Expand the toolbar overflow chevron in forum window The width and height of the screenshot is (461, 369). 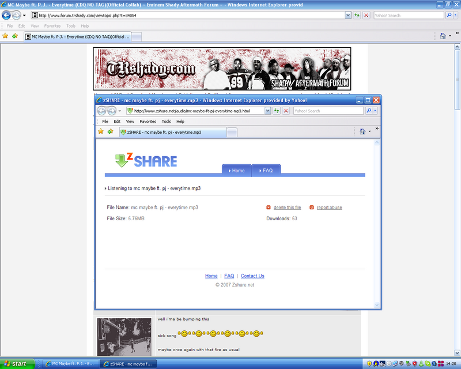click(x=457, y=33)
